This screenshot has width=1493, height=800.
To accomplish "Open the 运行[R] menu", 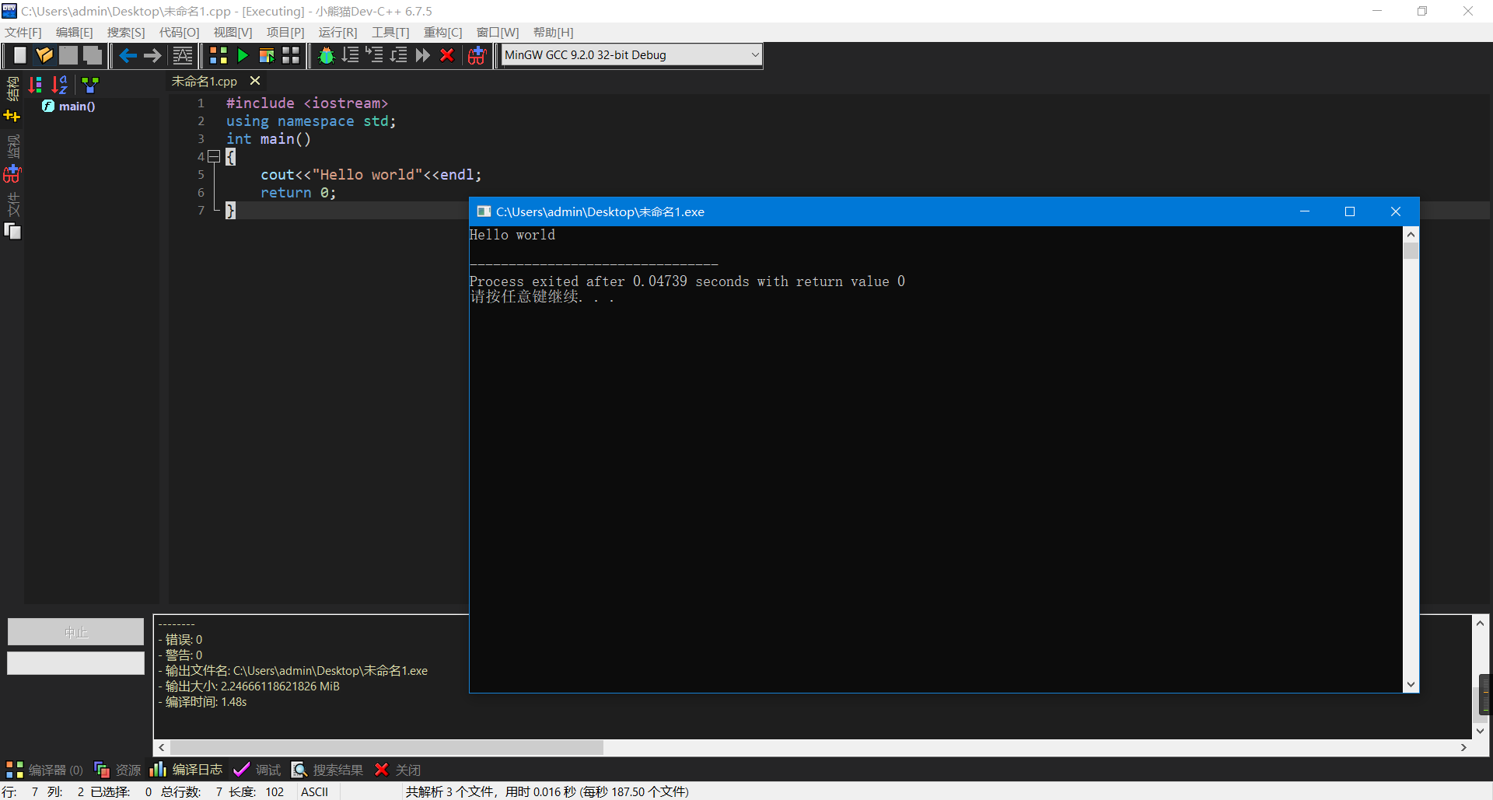I will click(x=337, y=32).
